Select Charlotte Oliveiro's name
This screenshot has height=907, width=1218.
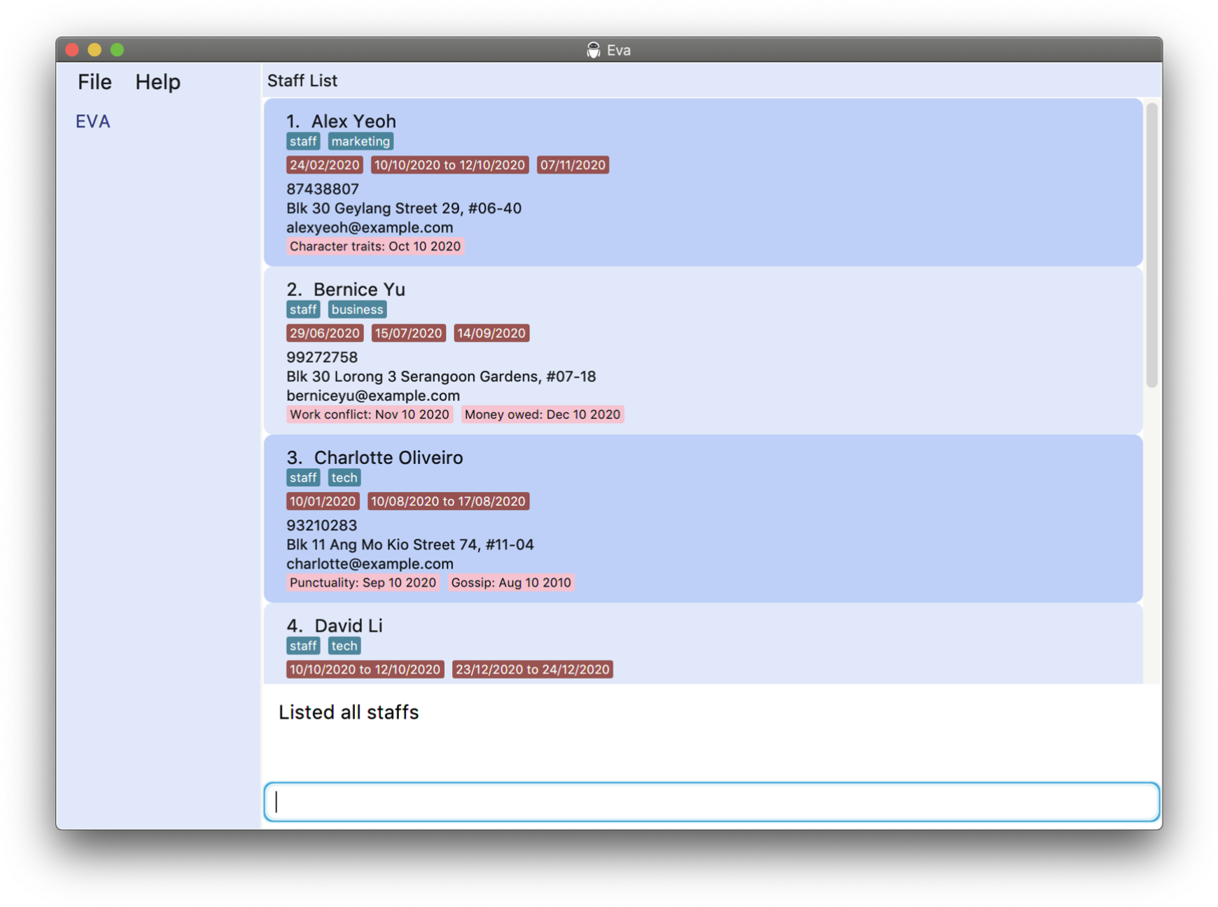388,457
